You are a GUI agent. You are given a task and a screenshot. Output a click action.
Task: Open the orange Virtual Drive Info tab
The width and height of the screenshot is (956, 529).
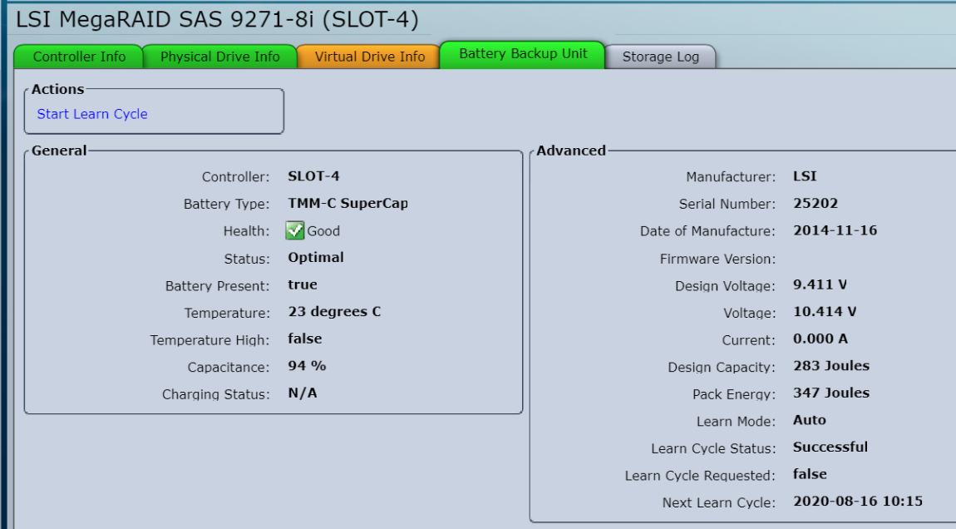[x=369, y=57]
